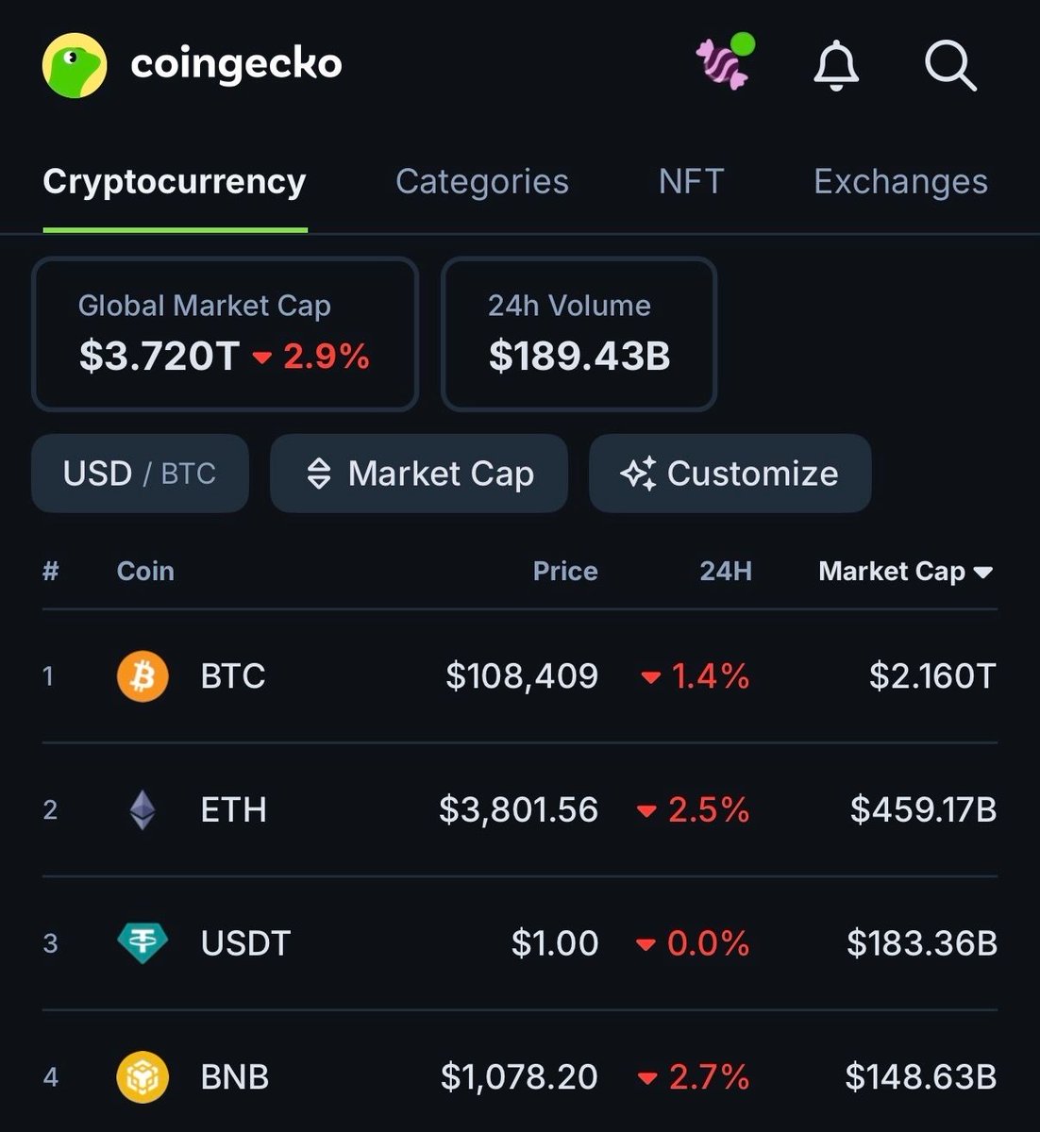Sort by Price column header

click(x=564, y=572)
